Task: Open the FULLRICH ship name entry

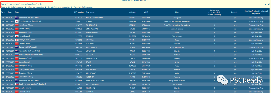Action: click(90, 44)
